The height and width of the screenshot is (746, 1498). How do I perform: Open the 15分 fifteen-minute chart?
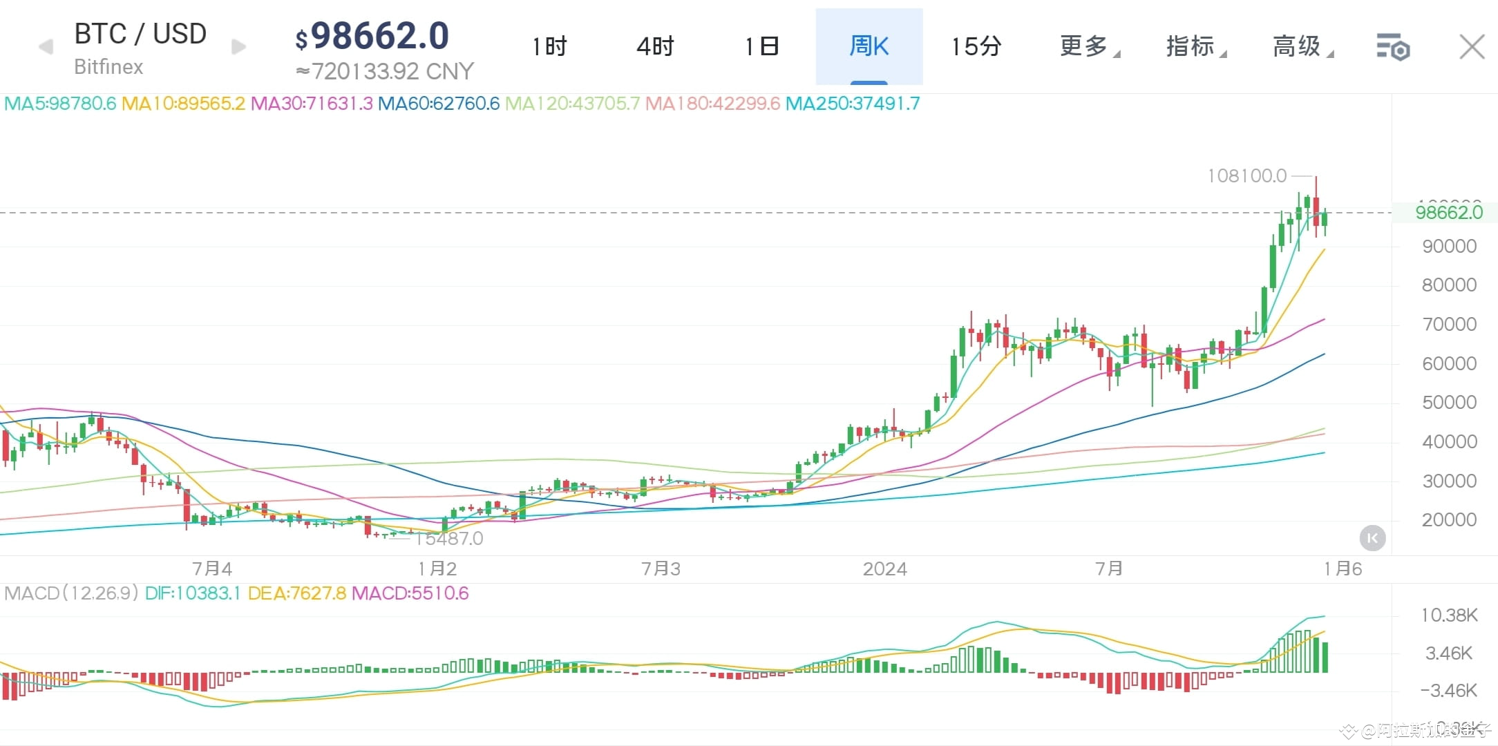[976, 46]
